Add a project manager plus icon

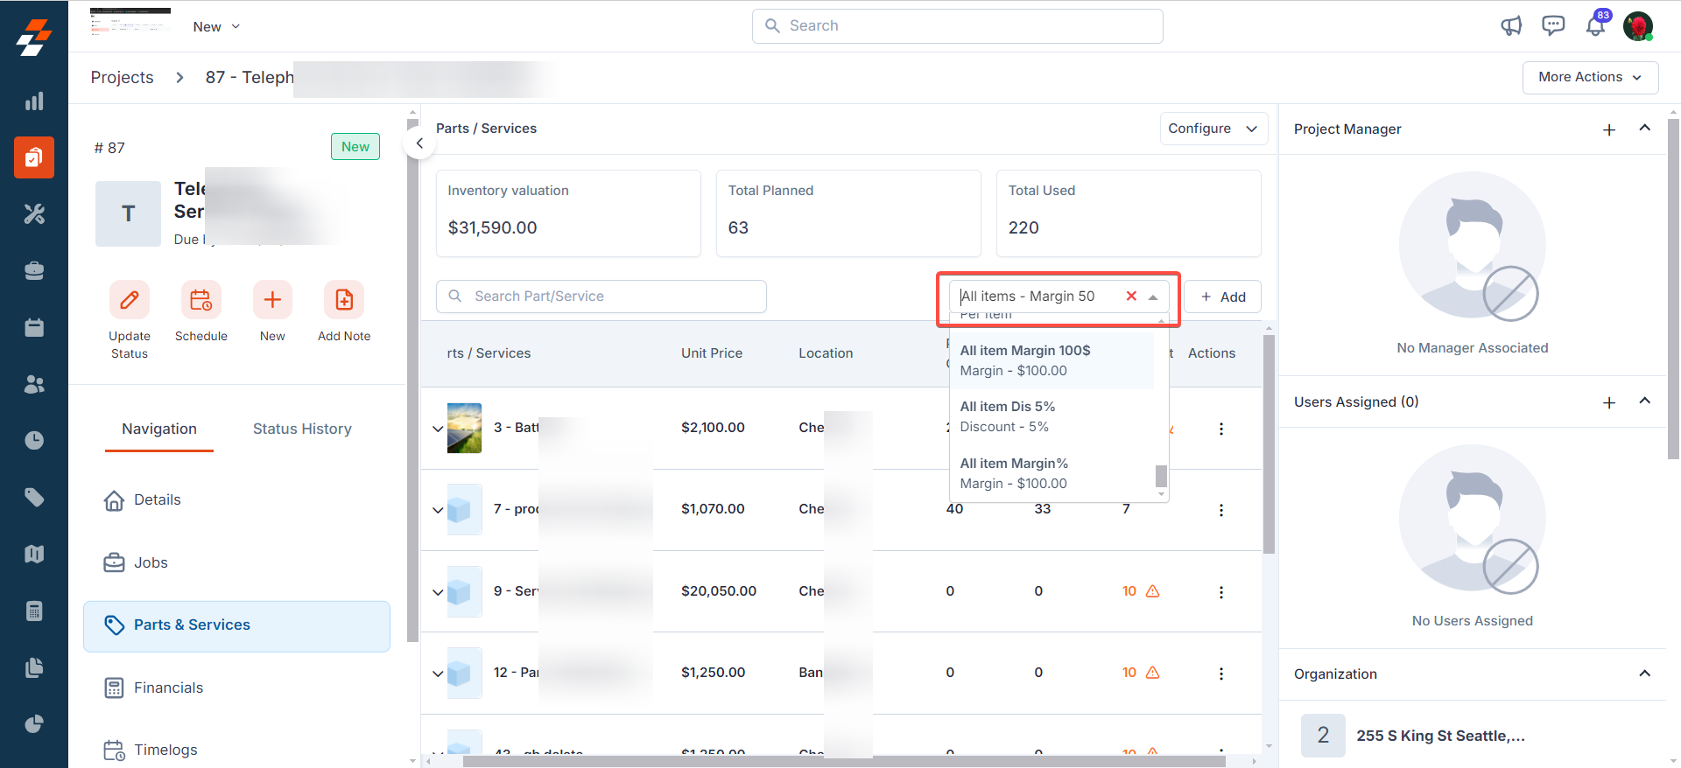[x=1609, y=129]
